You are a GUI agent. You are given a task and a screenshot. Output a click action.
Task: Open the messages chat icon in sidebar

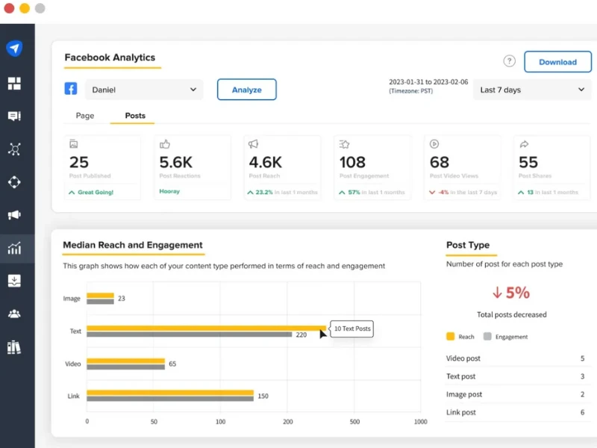[14, 116]
